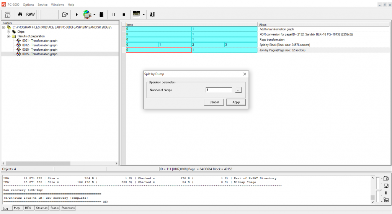392x214 pixels.
Task: Expand the Chips tree node
Action: pos(8,32)
